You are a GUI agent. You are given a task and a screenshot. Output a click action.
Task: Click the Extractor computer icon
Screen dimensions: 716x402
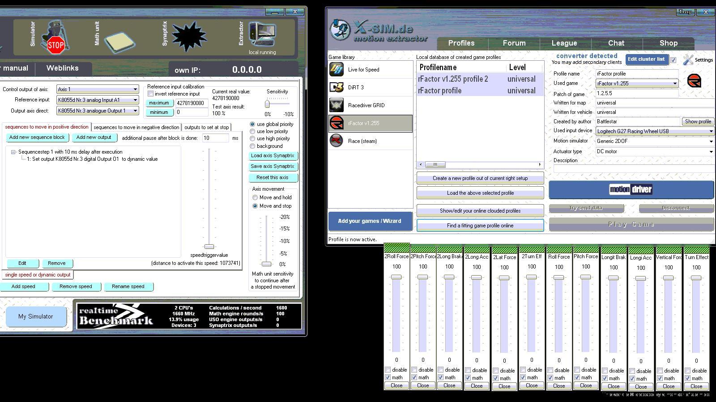tap(262, 35)
